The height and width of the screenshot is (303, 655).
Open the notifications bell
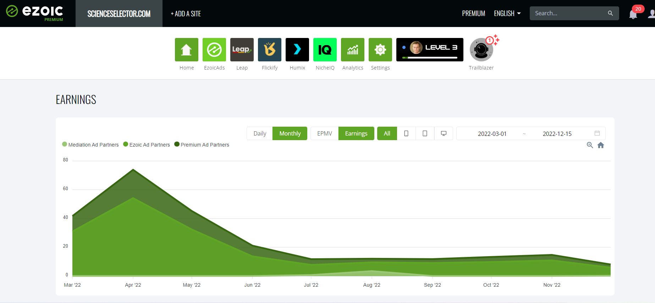[633, 15]
